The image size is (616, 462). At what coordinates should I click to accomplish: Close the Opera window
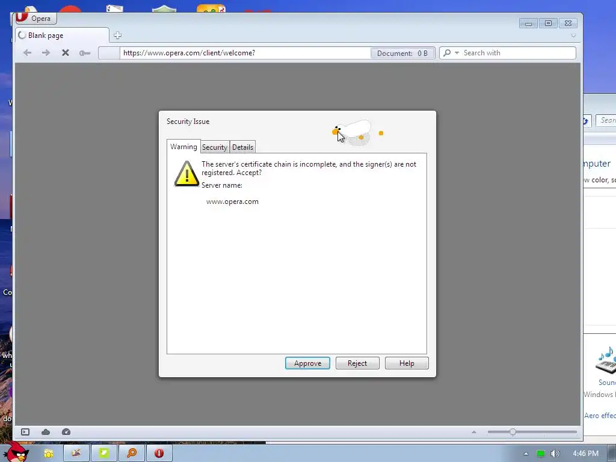568,23
